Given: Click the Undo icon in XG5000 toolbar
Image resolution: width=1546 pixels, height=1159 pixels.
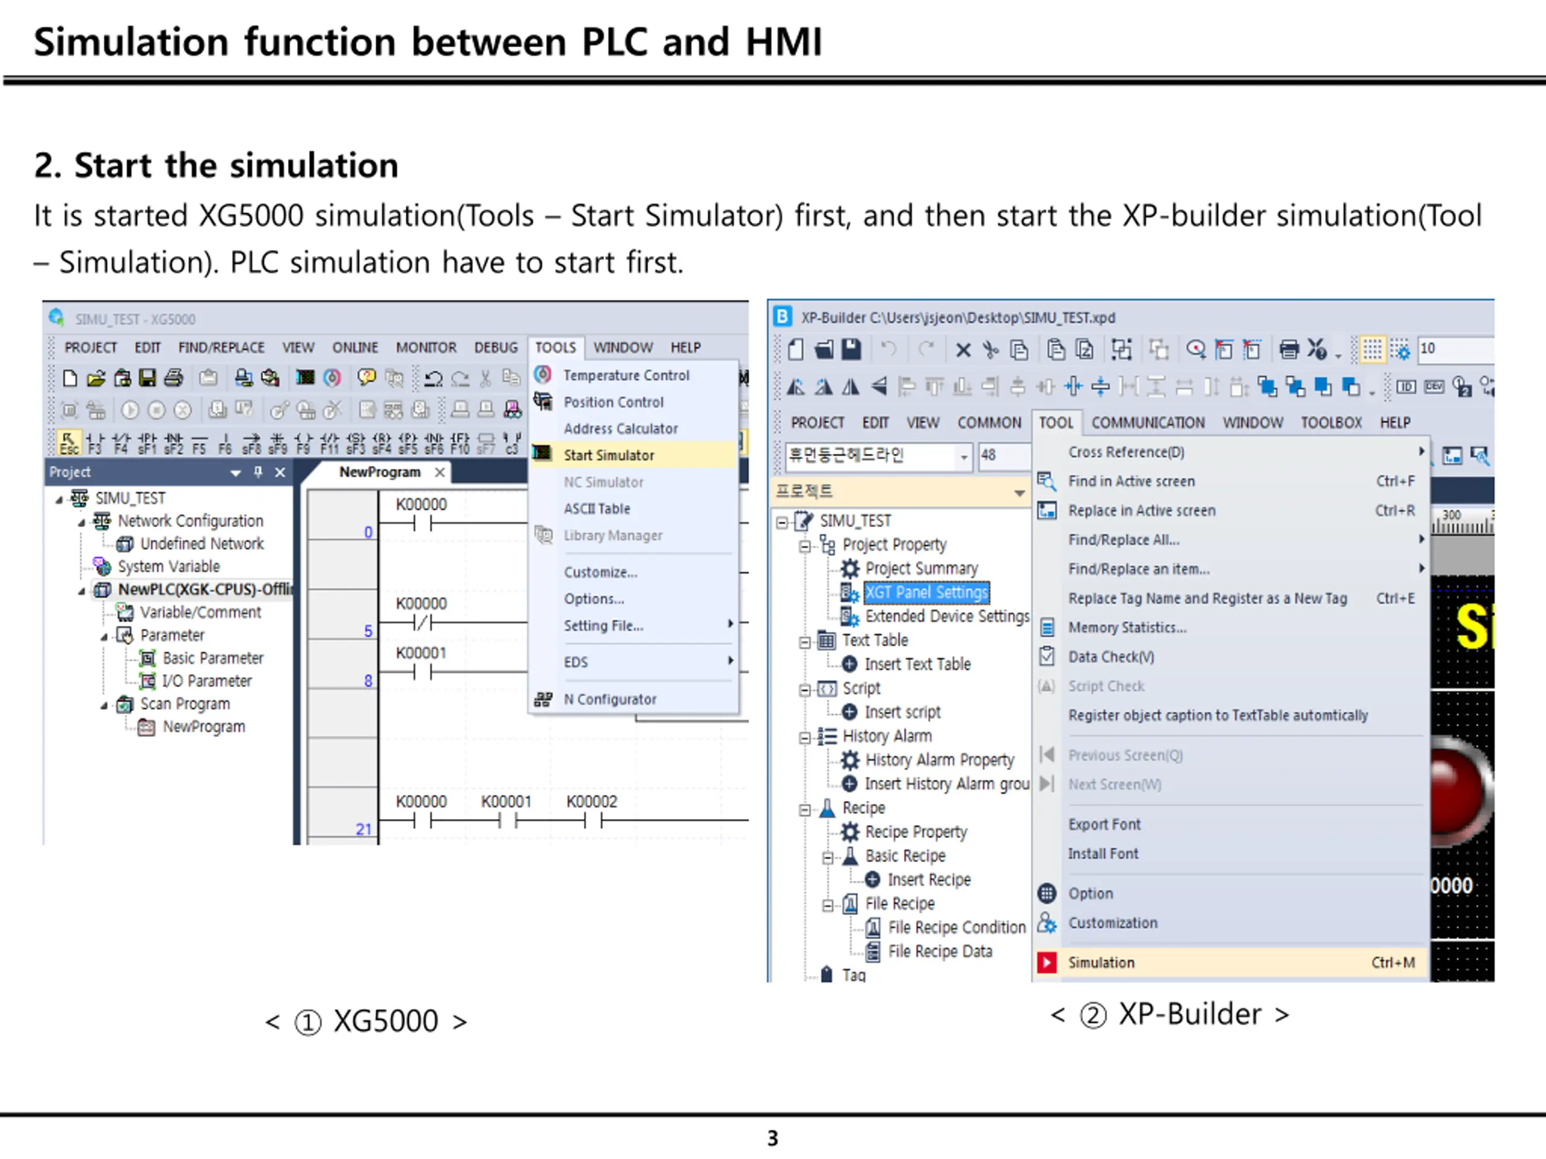Looking at the screenshot, I should [x=434, y=378].
